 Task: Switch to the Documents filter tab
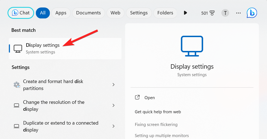88,13
